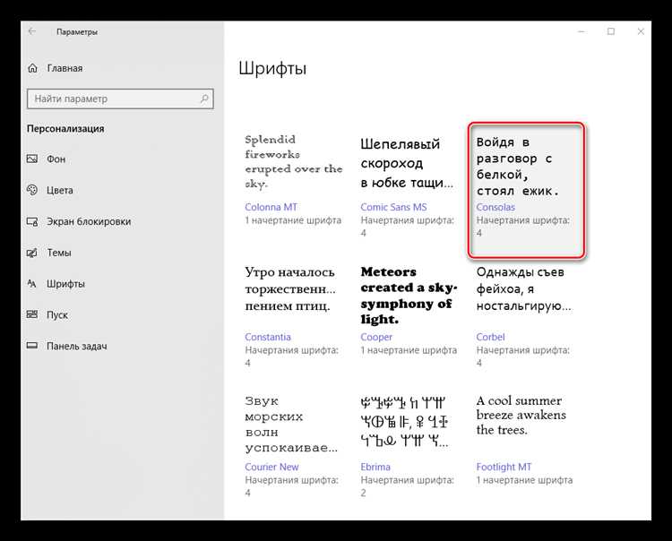Click '1 начертание шрифта' under Colonna MT
Screen dimensions: 672x541
(293, 220)
